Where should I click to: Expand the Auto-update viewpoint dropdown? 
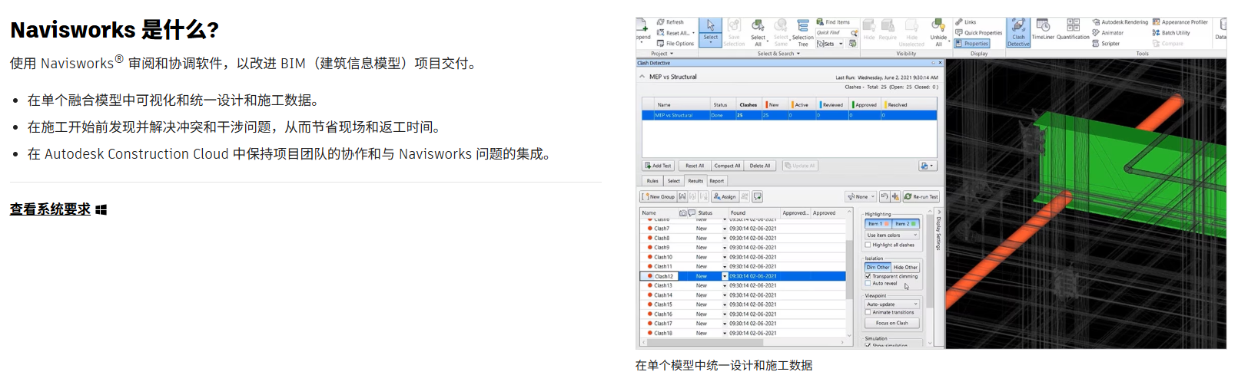click(891, 304)
